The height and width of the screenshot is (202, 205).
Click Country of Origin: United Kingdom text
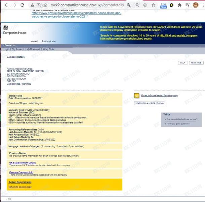26,103
